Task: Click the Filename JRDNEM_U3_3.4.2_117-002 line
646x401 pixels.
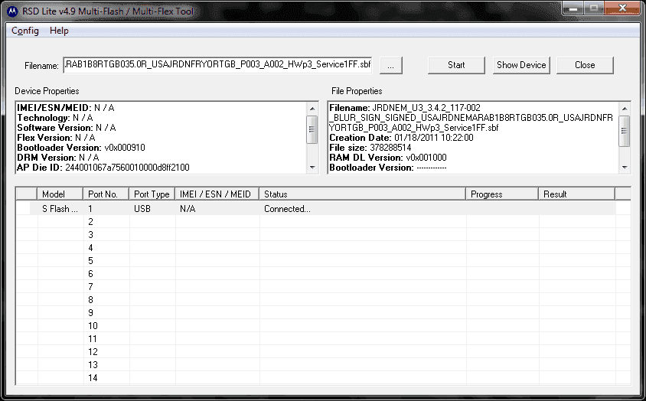Action: tap(405, 108)
